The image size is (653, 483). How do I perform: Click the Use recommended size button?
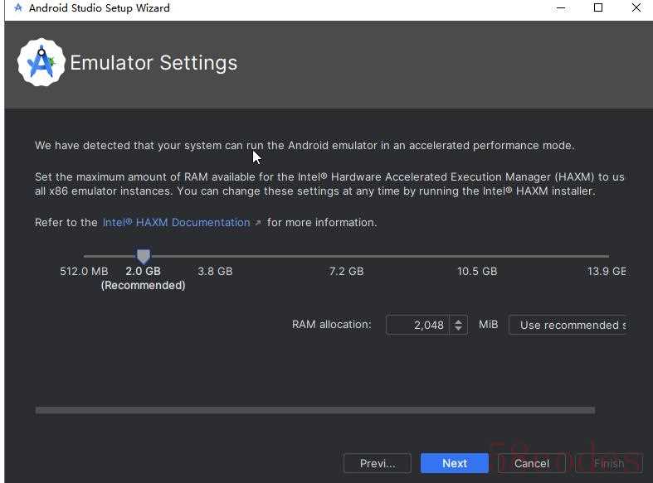tap(568, 325)
